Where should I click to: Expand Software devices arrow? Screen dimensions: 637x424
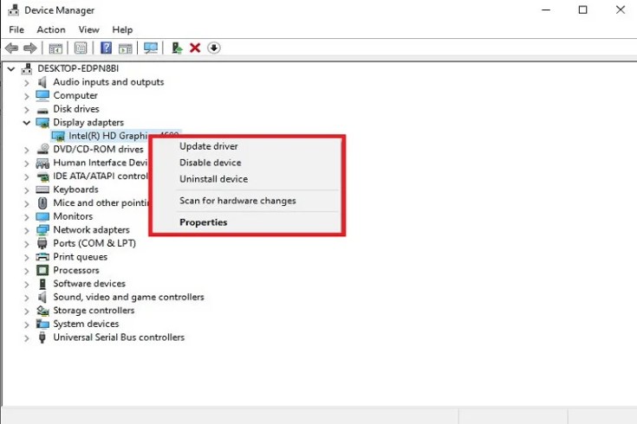point(26,284)
